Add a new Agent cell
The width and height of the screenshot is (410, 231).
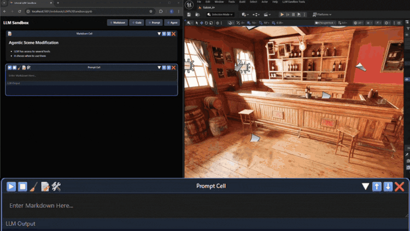[x=172, y=22]
